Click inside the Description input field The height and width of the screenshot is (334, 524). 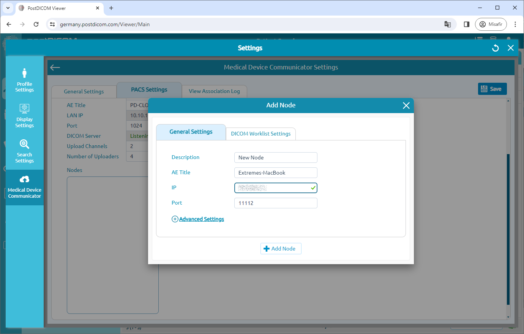(275, 157)
